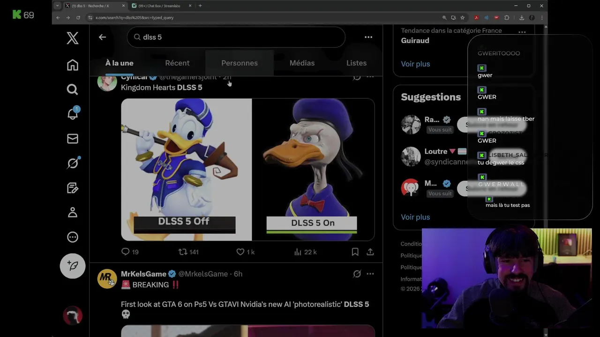Open the Chrome tab search dropdown arrow
This screenshot has width=600, height=337.
pos(57,6)
